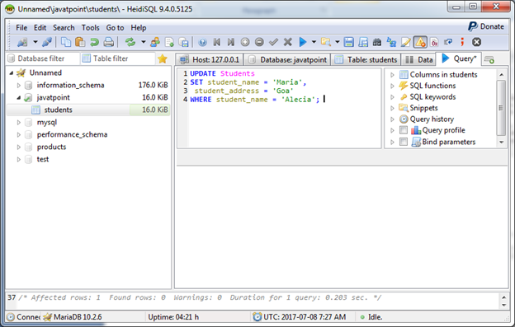
Task: Open the User manager icon
Action: 155,42
